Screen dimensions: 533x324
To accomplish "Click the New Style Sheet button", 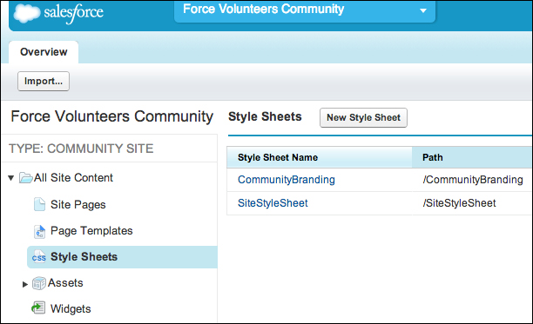I will point(363,117).
